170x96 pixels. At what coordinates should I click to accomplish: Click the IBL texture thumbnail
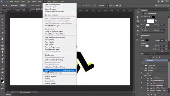[150, 21]
